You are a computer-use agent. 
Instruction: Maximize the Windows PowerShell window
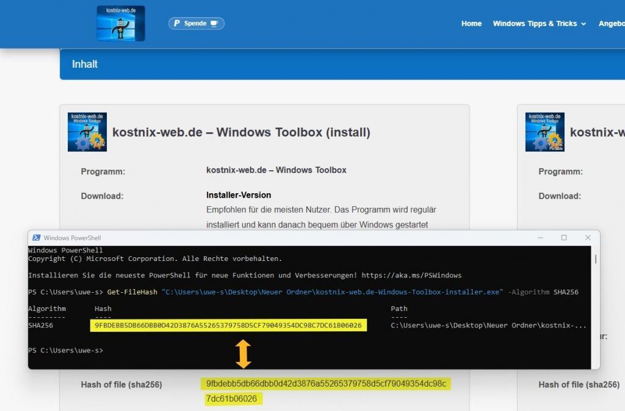[564, 238]
